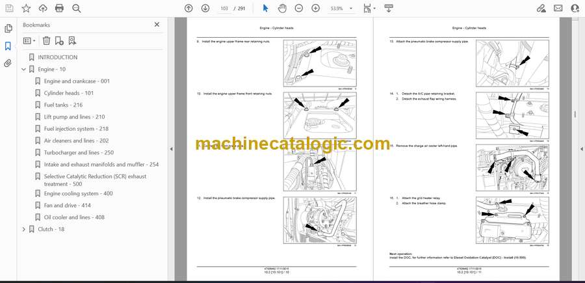Select the arrow selection tool

click(x=266, y=8)
